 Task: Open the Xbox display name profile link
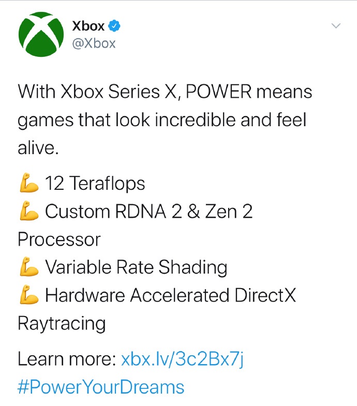point(88,25)
